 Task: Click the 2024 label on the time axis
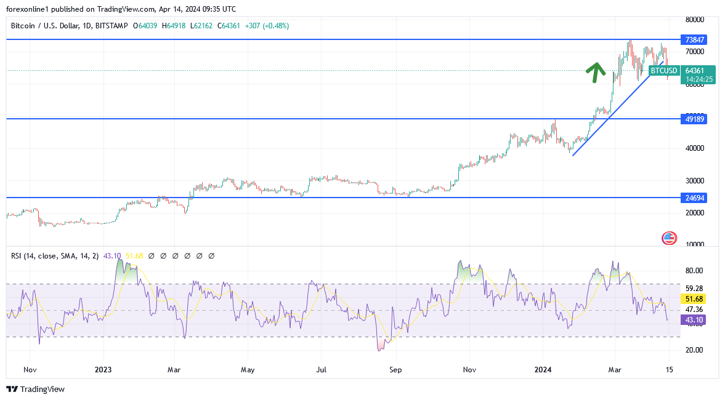point(543,370)
